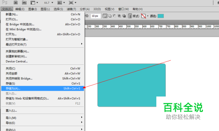
Task: Click the Ps application logo
Action: tap(5, 3)
